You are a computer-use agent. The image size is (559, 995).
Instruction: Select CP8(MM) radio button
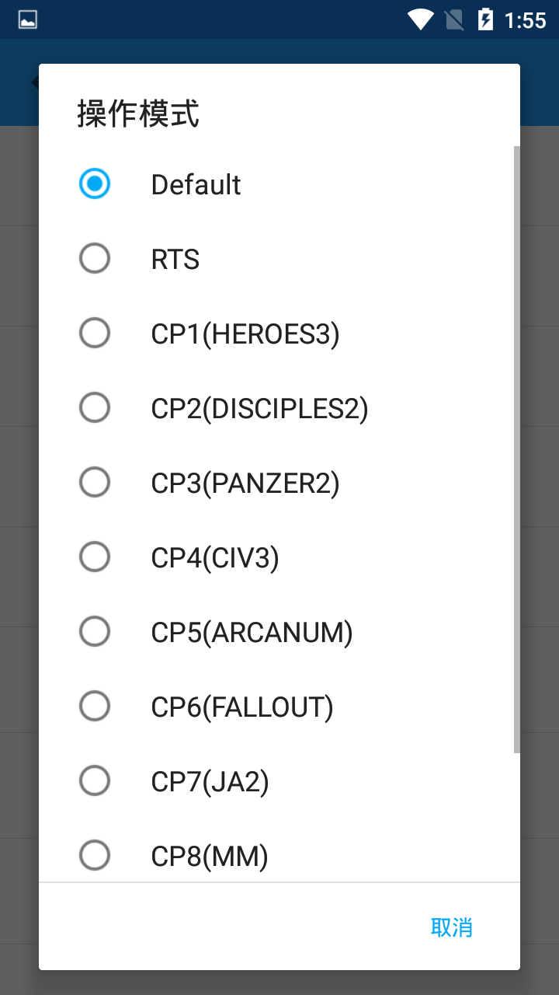click(95, 855)
